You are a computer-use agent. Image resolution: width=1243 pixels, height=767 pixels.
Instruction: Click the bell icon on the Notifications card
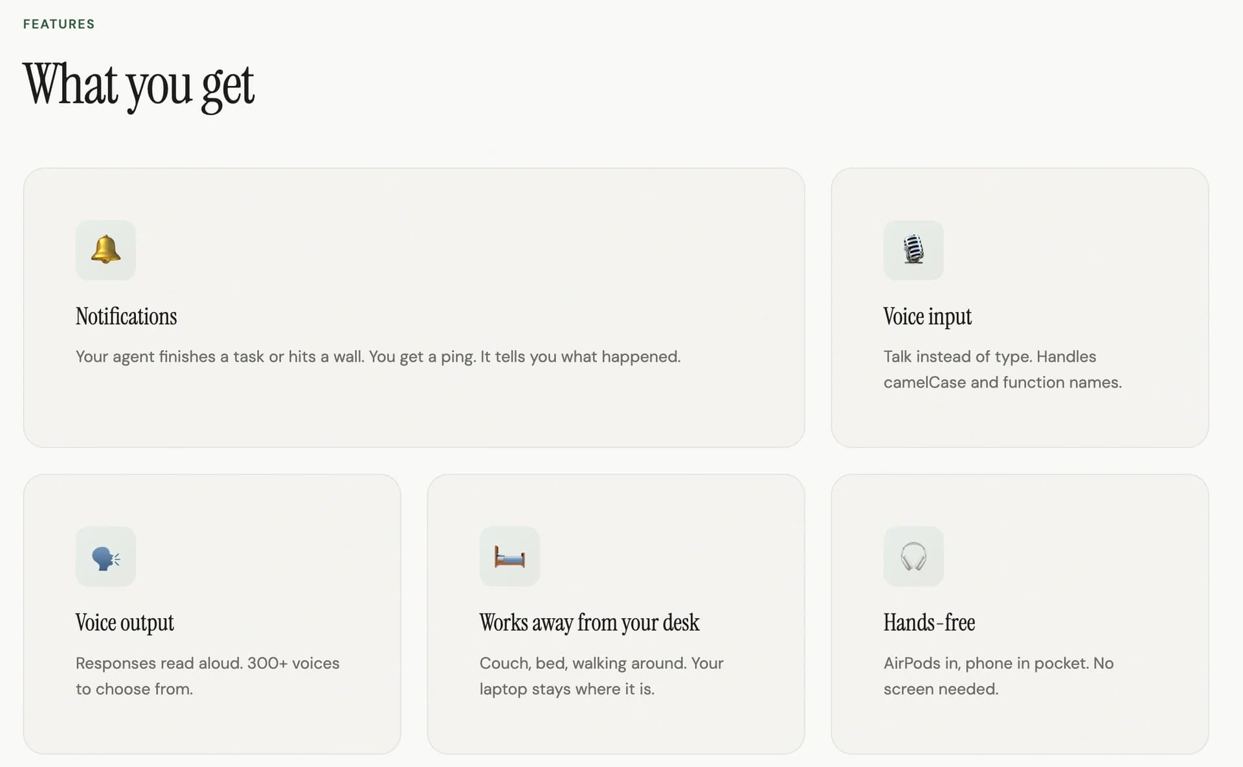tap(106, 250)
